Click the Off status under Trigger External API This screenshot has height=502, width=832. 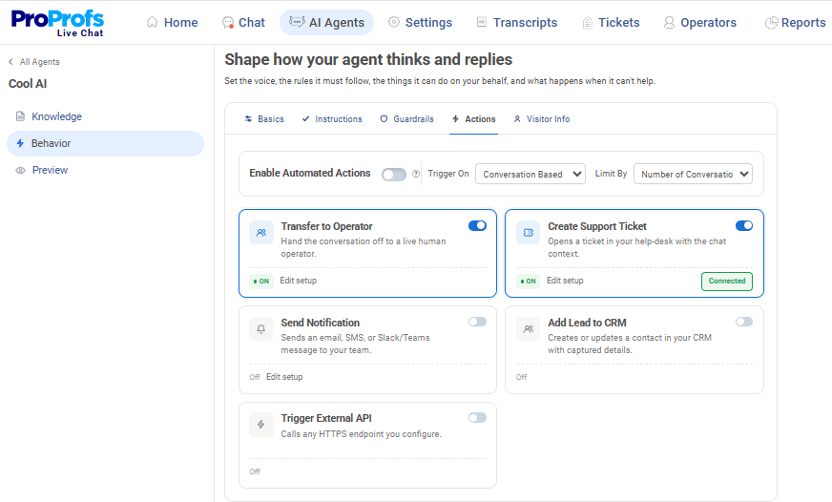(255, 471)
